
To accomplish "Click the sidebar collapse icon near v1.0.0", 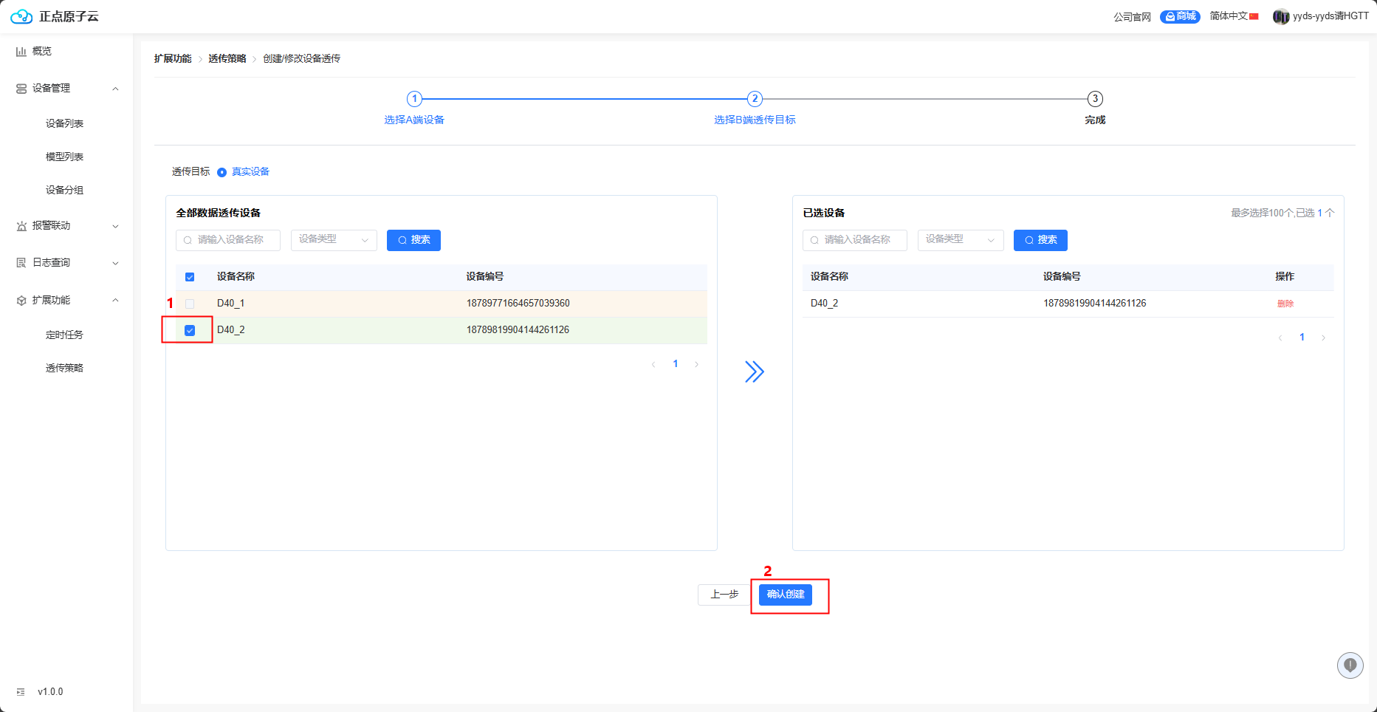I will point(21,692).
